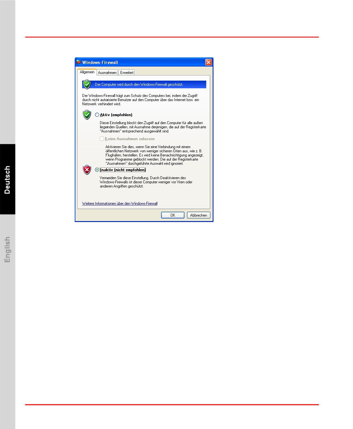
Task: Click the Abbrechen button
Action: (x=199, y=215)
